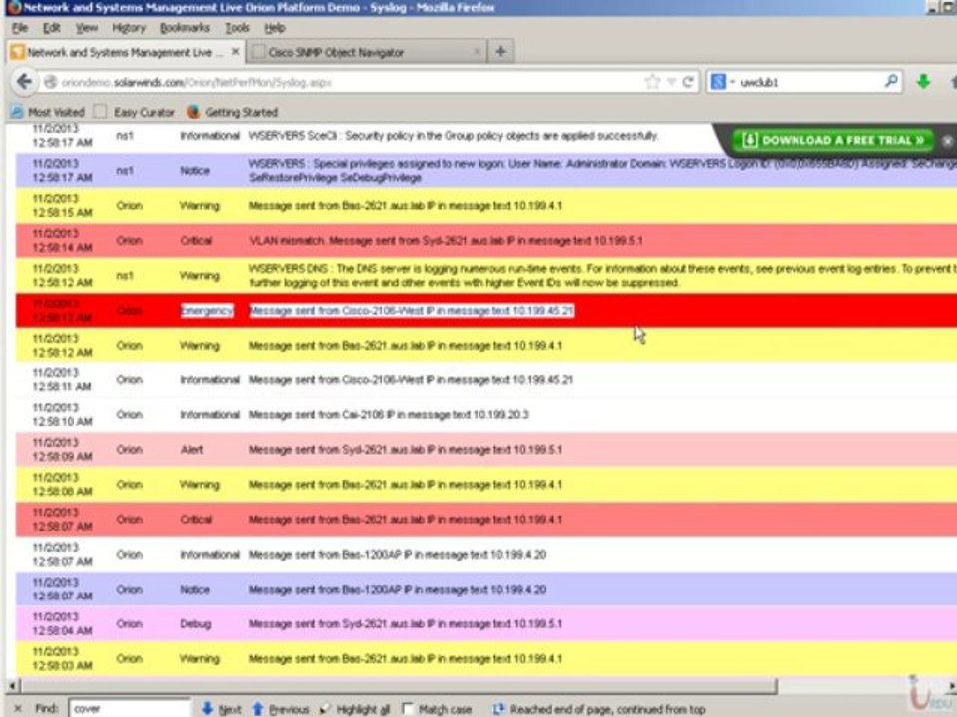Viewport: 957px width, 717px height.
Task: Open a new tab with the plus button
Action: click(501, 51)
